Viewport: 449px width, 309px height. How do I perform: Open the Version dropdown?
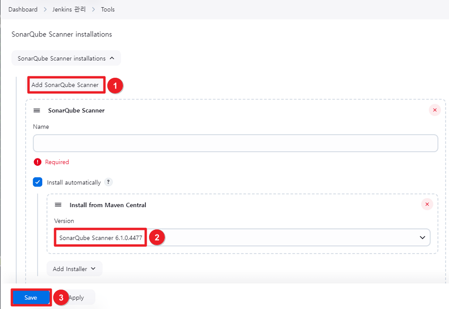(x=242, y=237)
